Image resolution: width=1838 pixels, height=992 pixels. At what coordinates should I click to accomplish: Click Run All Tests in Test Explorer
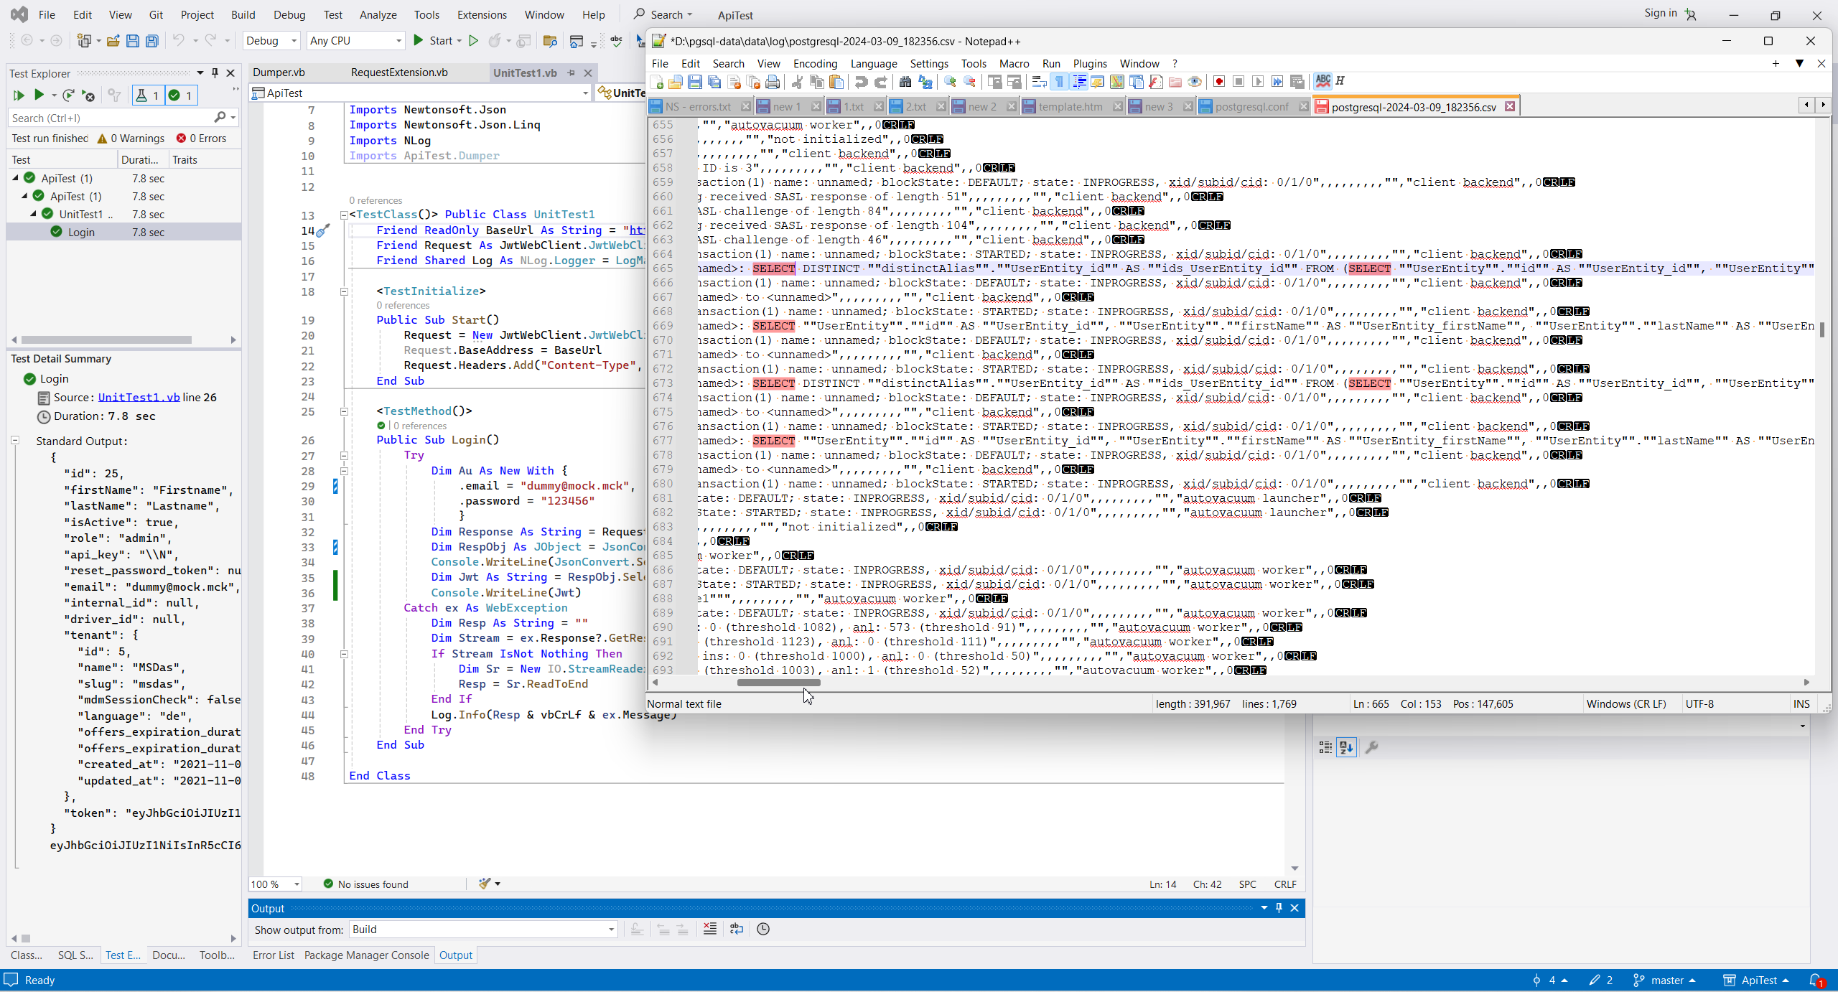[x=19, y=95]
